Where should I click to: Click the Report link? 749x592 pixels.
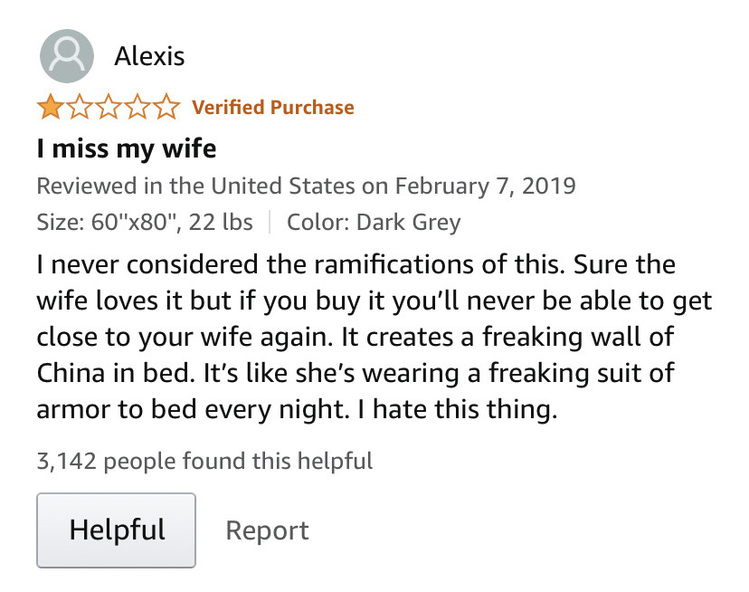tap(267, 530)
